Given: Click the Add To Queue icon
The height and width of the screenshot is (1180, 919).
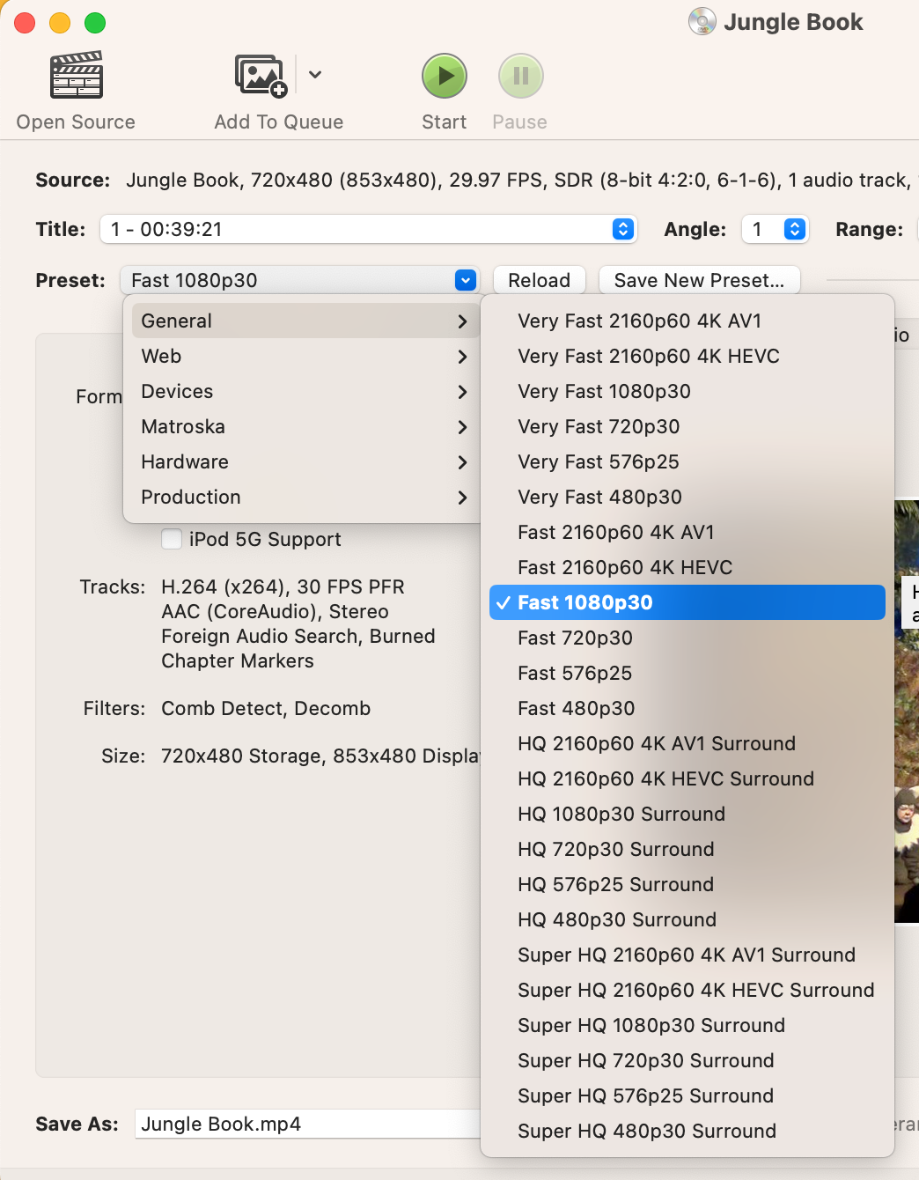Looking at the screenshot, I should (x=261, y=76).
